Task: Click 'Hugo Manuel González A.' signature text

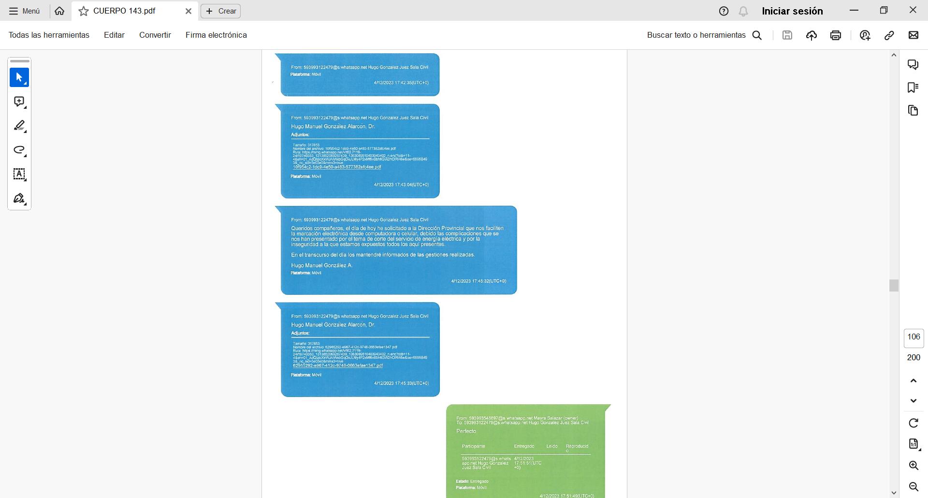Action: [321, 265]
